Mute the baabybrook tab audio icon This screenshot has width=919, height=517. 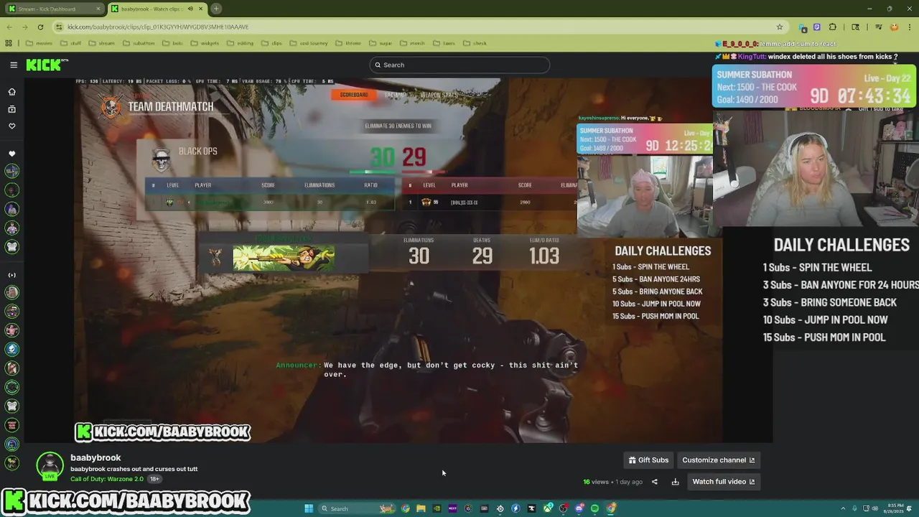pos(190,9)
